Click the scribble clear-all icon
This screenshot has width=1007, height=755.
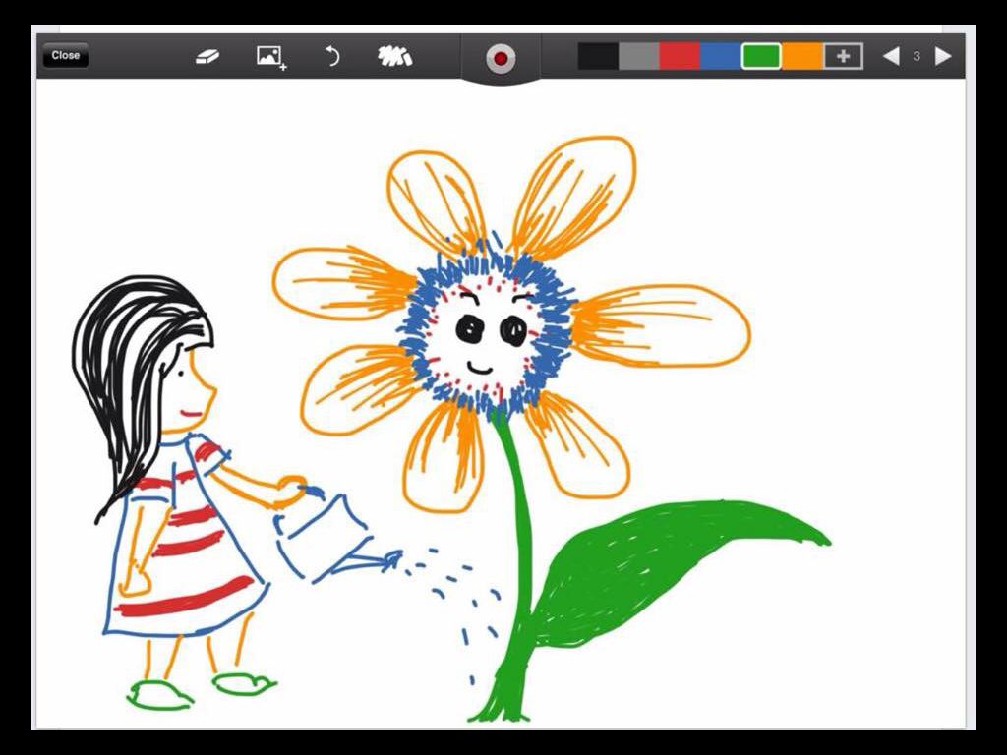(394, 56)
